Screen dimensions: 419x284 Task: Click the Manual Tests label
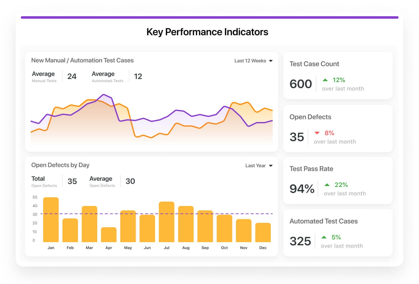[x=44, y=81]
